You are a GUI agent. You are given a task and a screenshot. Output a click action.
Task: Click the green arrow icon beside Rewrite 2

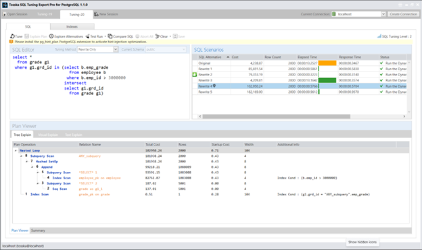pos(195,75)
